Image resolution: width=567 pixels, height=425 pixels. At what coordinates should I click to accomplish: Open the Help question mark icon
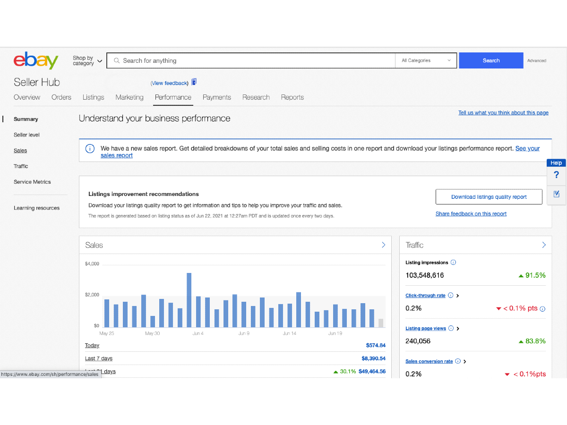tap(556, 175)
